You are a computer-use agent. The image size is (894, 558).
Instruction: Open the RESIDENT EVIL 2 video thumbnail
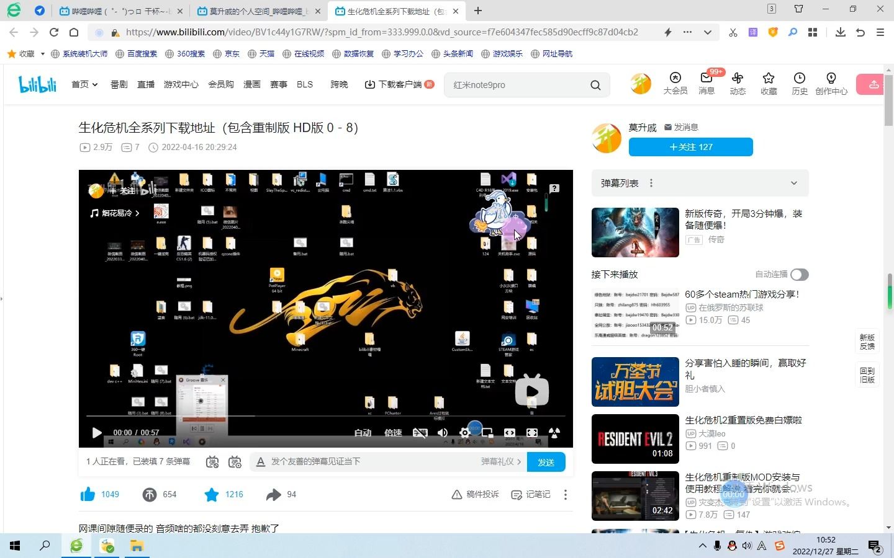[635, 439]
